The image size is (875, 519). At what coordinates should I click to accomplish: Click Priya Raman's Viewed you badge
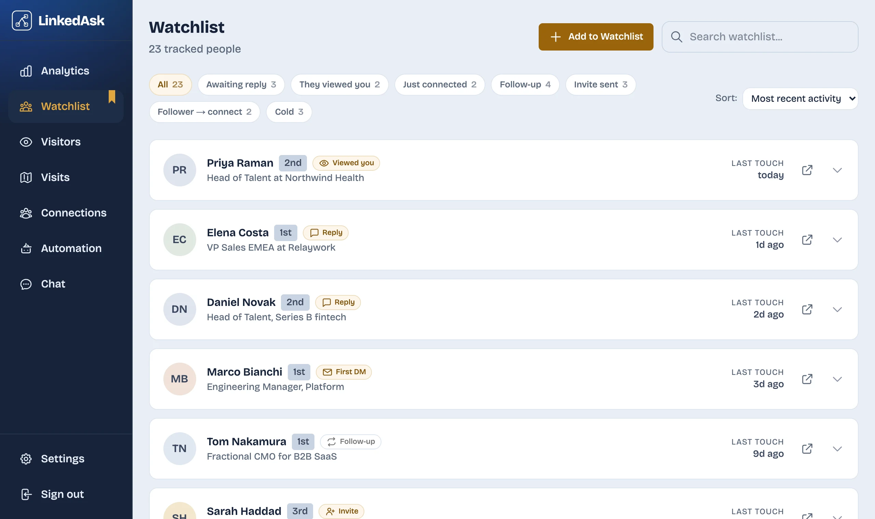[346, 163]
